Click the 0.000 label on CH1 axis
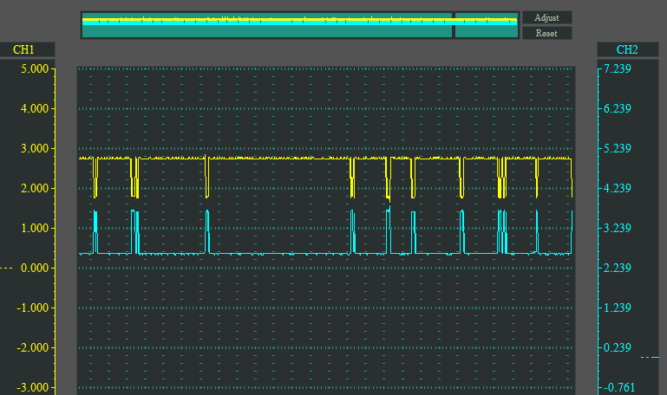This screenshot has width=667, height=395. [33, 269]
